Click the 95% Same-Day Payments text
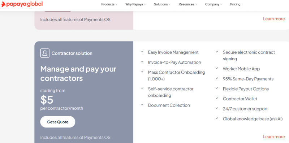 (248, 79)
